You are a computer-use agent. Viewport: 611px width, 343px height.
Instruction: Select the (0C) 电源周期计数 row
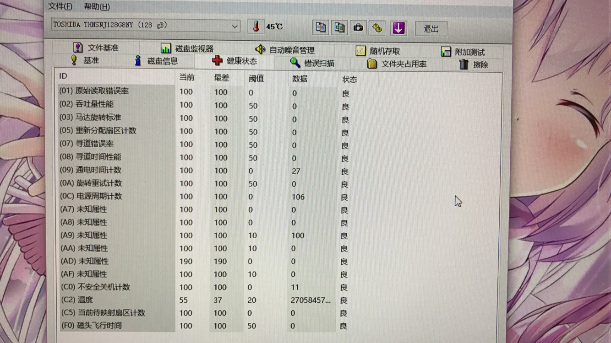[204, 196]
